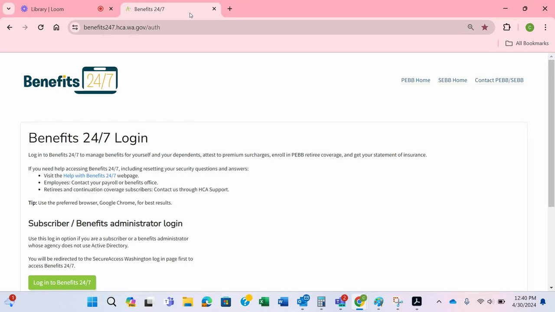
Task: View site information icon in address bar
Action: (75, 27)
